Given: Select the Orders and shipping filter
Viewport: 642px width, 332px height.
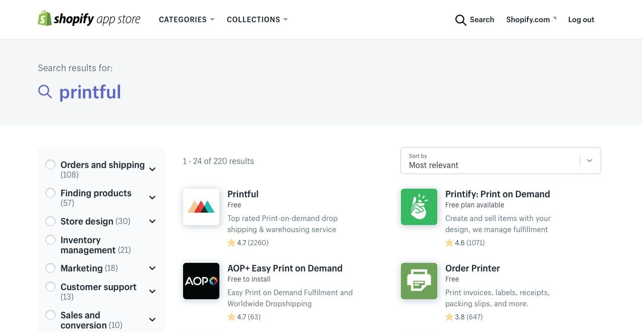Looking at the screenshot, I should [50, 164].
